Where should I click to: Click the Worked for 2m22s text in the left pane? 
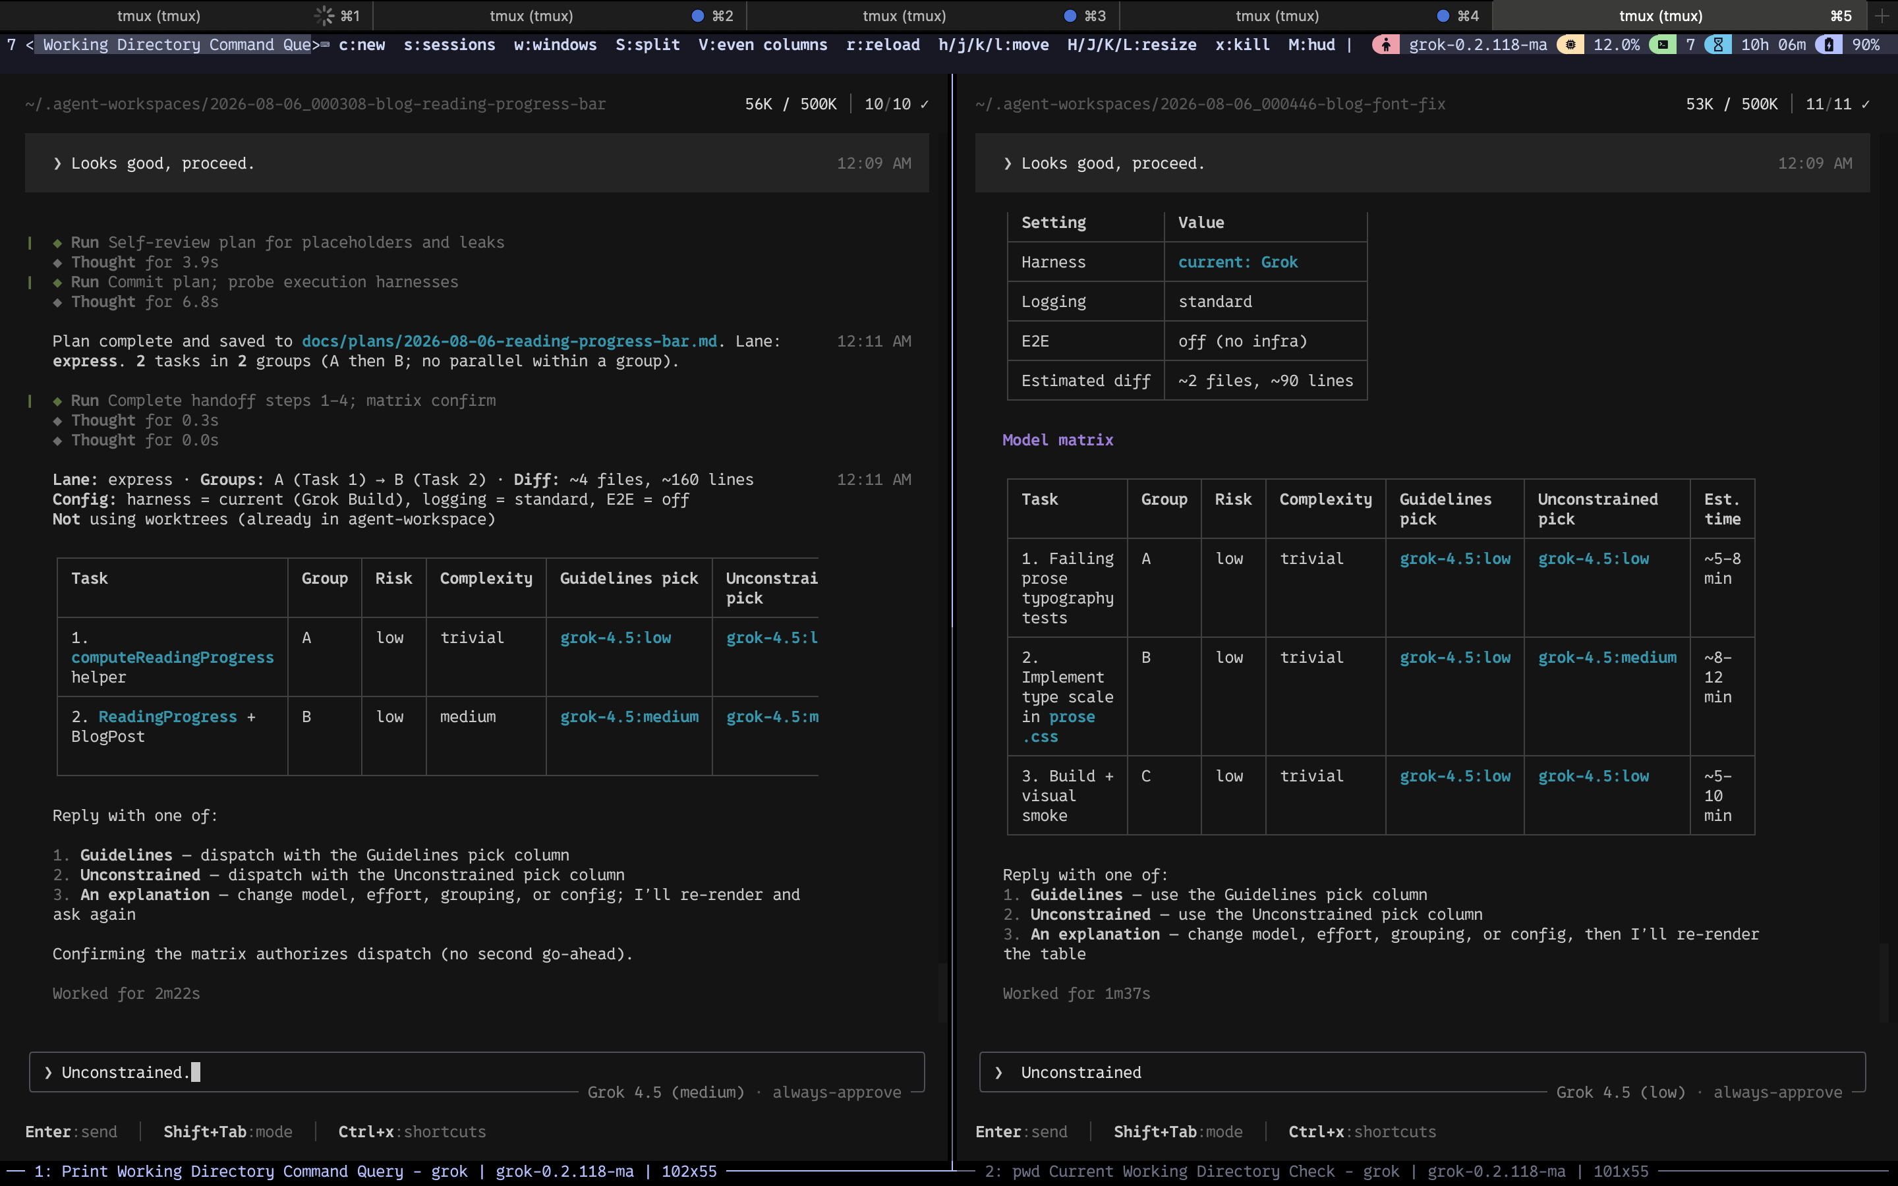(x=127, y=994)
